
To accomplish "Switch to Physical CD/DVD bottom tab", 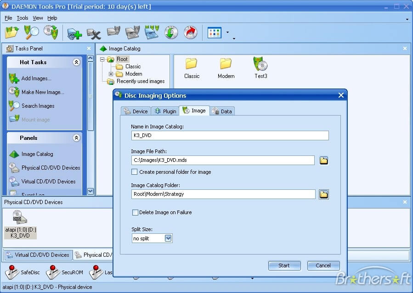I will click(x=93, y=255).
